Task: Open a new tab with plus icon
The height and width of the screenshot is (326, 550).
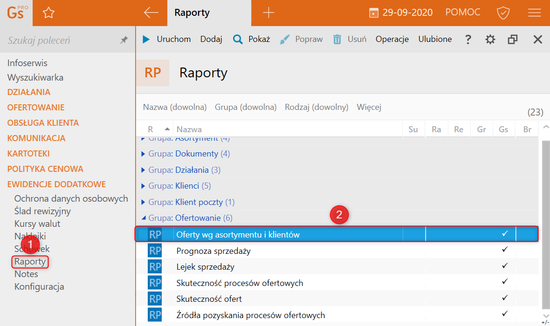Action: tap(269, 13)
